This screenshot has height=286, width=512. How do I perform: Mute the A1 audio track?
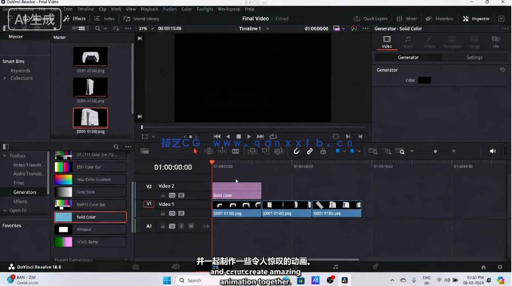(191, 226)
